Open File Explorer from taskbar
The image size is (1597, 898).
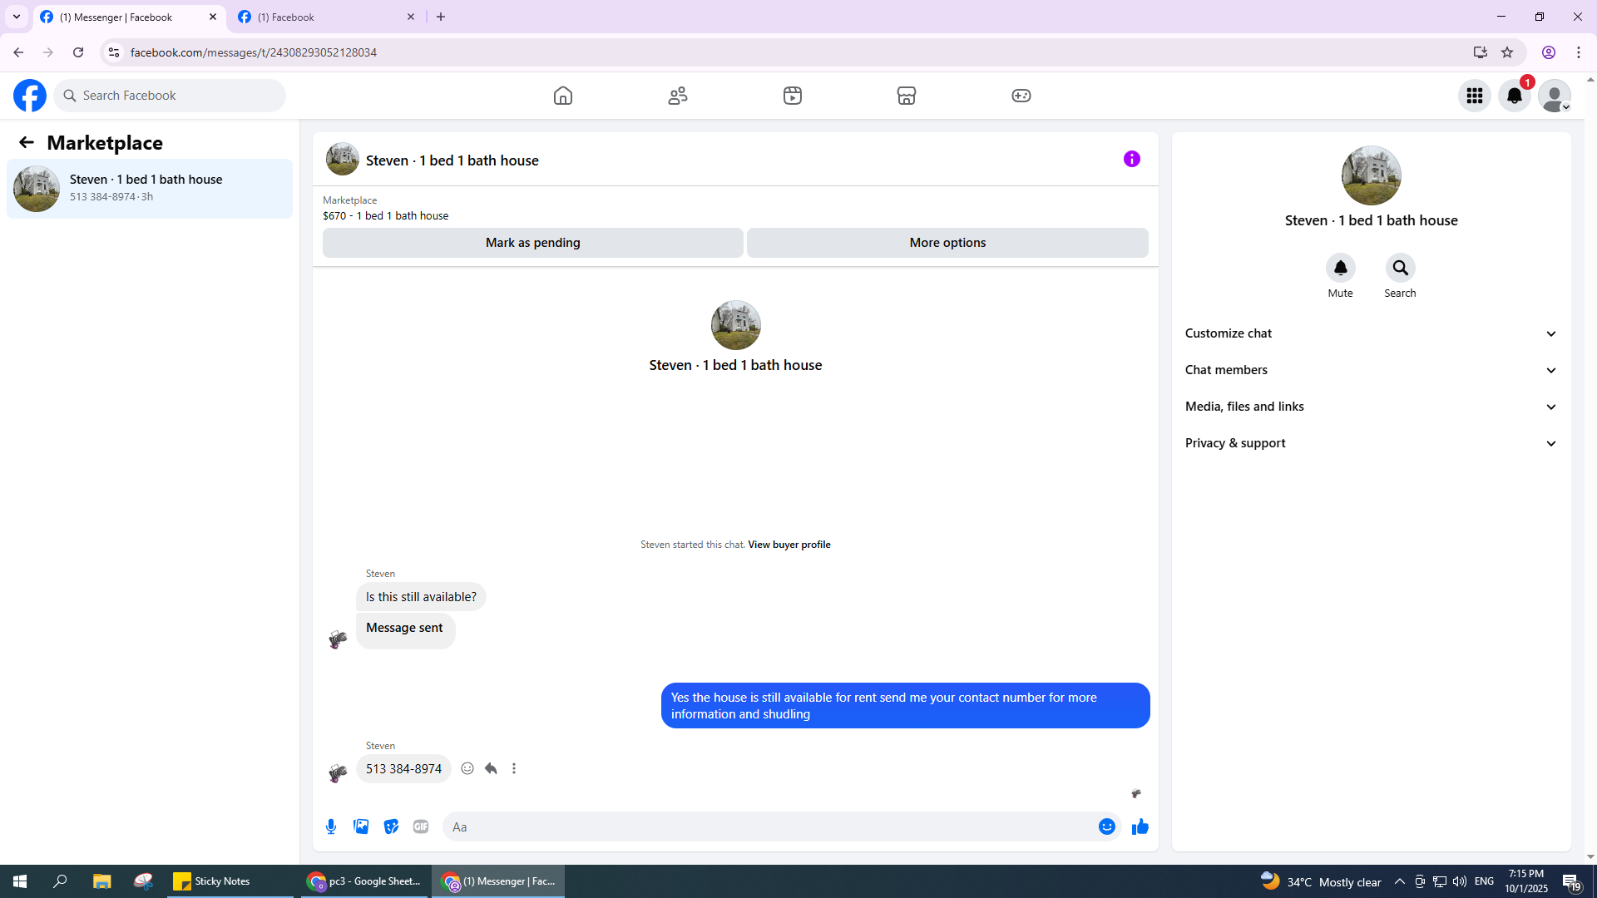click(x=101, y=881)
